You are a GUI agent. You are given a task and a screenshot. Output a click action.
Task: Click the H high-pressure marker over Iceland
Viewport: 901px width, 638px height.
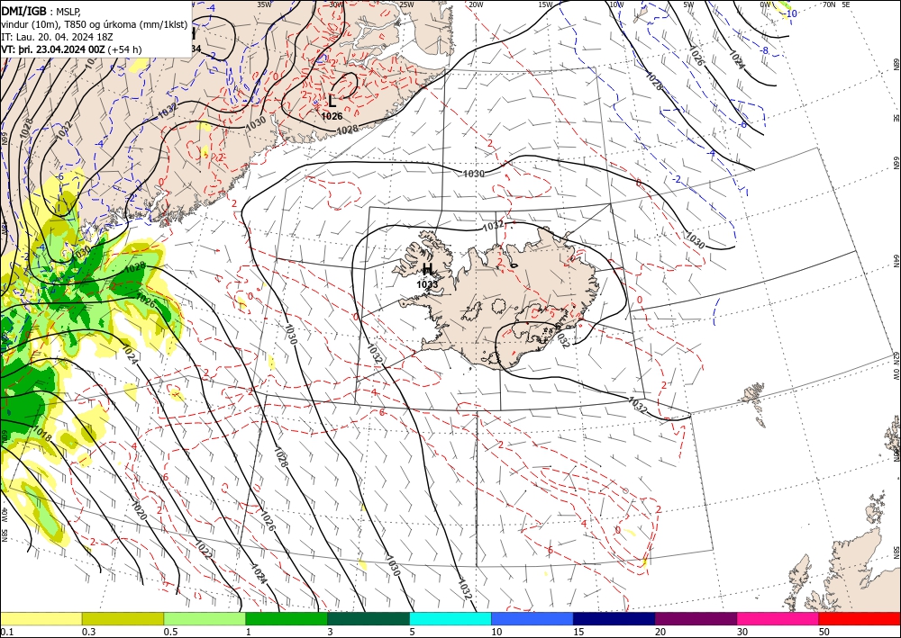click(427, 269)
